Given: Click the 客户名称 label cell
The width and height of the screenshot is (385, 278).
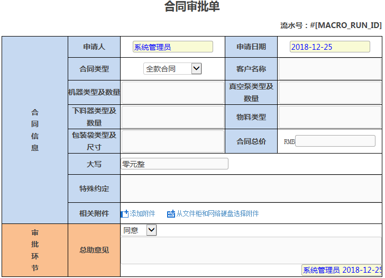Looking at the screenshot, I should 251,69.
